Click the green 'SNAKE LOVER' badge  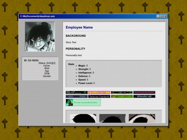122,96
